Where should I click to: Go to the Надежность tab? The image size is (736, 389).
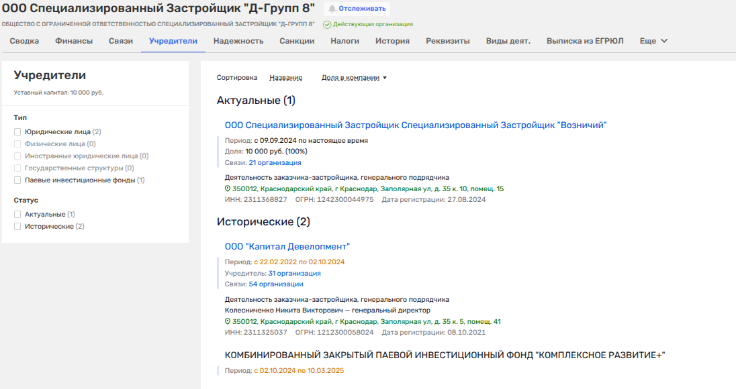(x=238, y=41)
